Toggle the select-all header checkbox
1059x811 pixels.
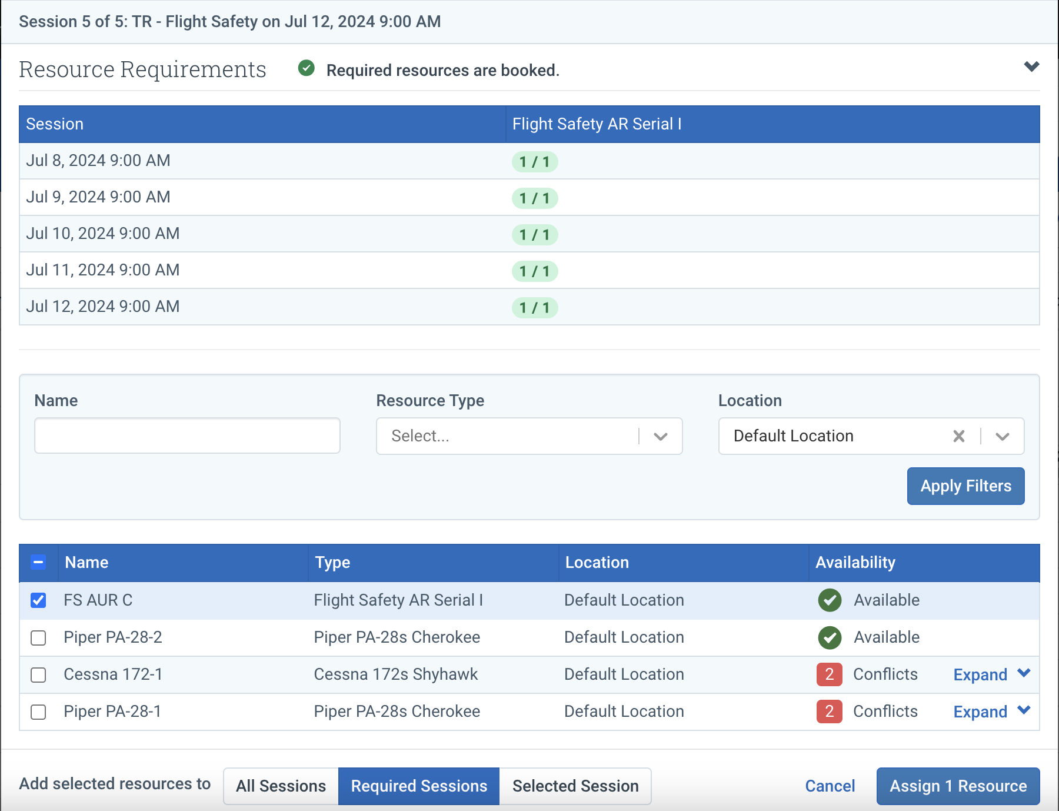point(38,562)
